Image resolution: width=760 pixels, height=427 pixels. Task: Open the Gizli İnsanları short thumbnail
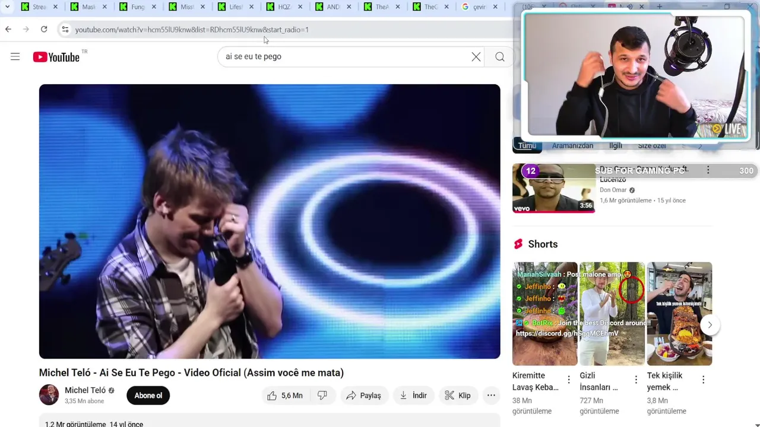(x=612, y=314)
